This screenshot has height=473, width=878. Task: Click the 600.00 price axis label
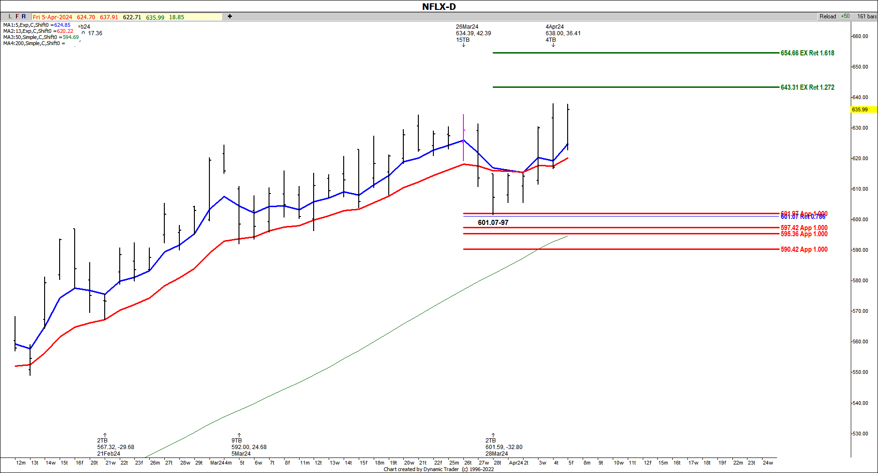[860, 219]
